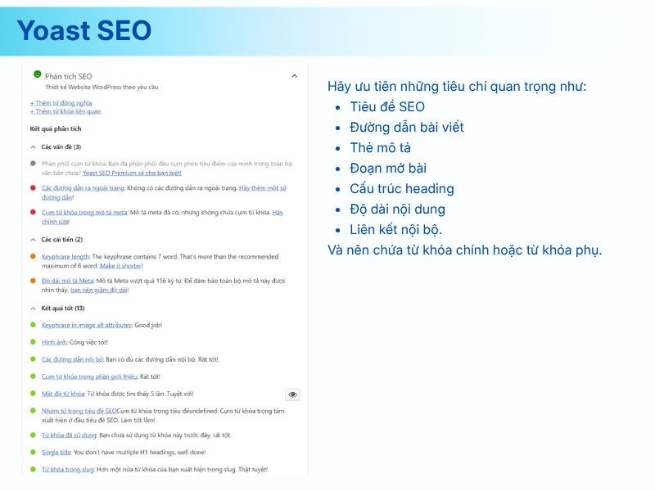Click the Make it shorter link
This screenshot has height=491, width=655.
pos(120,265)
